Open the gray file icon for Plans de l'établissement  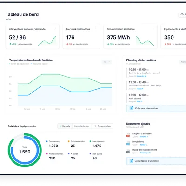pyautogui.click(x=128, y=151)
